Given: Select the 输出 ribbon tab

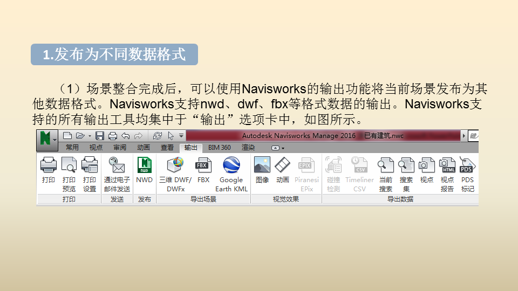Looking at the screenshot, I should [x=190, y=148].
